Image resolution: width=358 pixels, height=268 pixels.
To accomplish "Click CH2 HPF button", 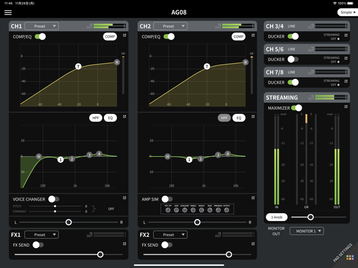I will 224,118.
